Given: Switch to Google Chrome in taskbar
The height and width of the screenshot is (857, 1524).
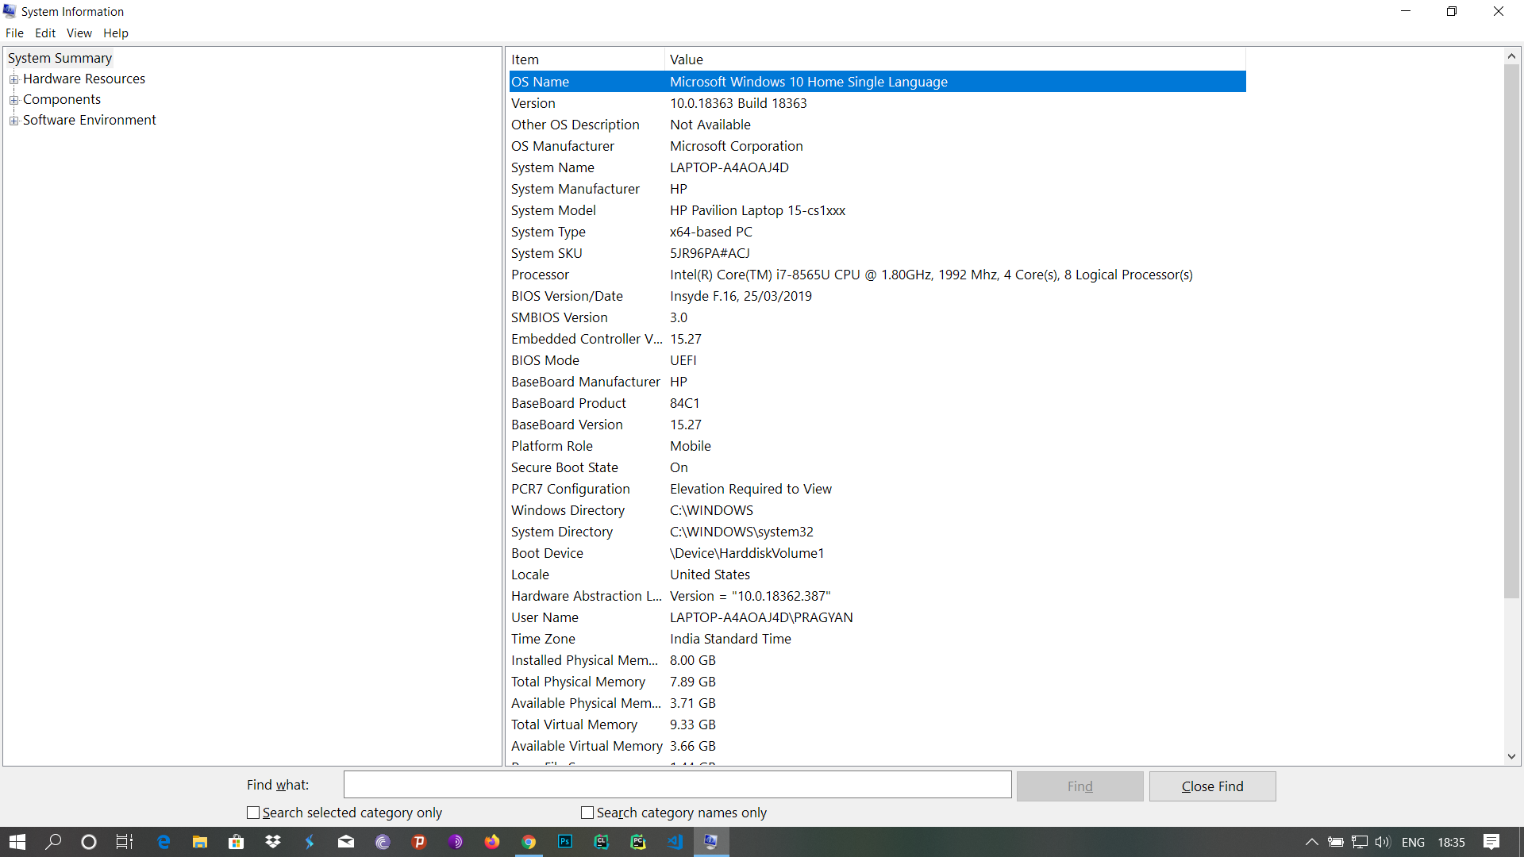Looking at the screenshot, I should point(529,842).
